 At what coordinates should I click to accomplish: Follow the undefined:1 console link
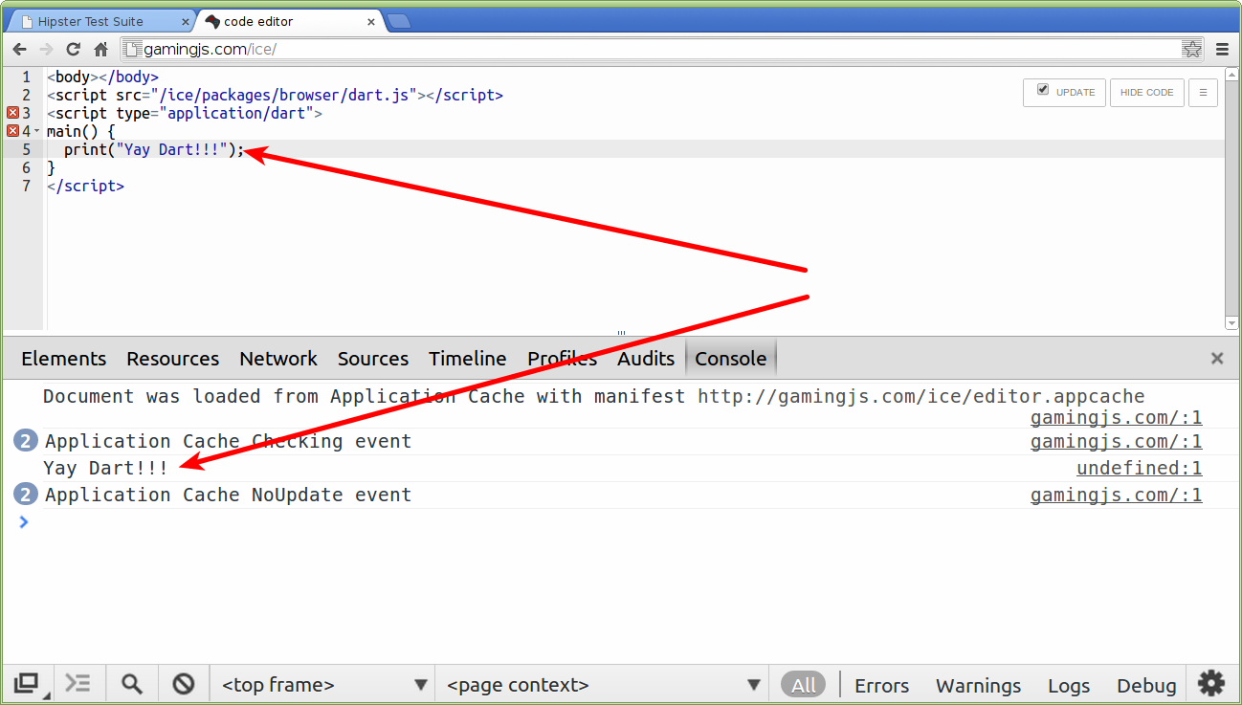coord(1139,468)
